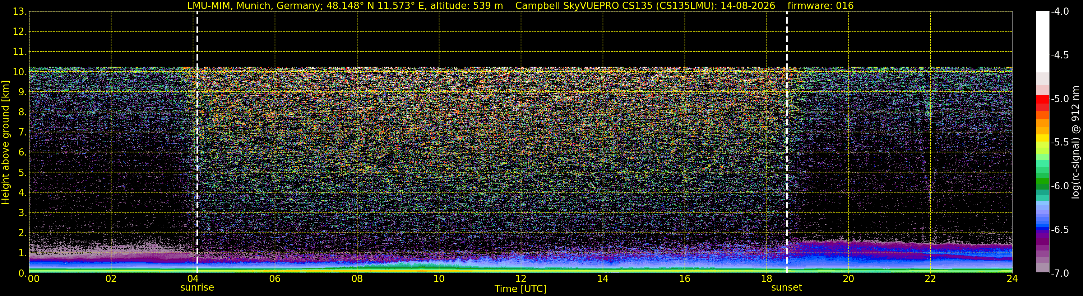Click height axis tick label 3.
This screenshot has height=296, width=1083.
coord(22,213)
